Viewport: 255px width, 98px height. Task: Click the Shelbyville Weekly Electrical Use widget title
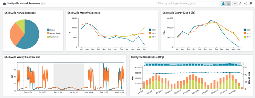tap(22, 57)
